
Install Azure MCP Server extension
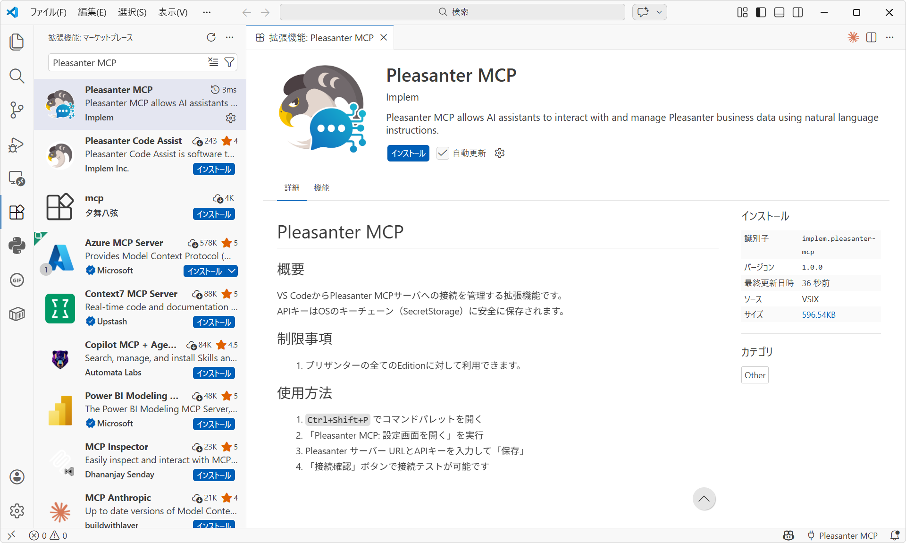point(205,271)
